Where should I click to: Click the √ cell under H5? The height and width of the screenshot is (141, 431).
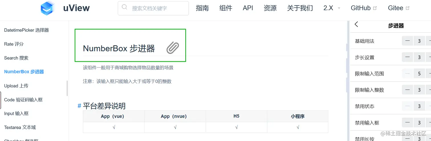pyautogui.click(x=236, y=127)
